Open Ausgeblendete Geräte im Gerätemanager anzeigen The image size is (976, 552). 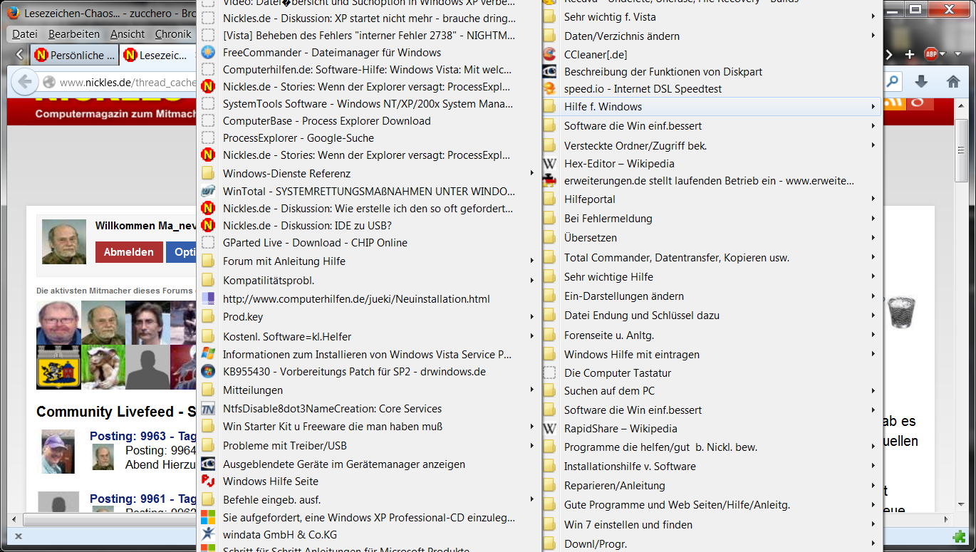click(368, 464)
